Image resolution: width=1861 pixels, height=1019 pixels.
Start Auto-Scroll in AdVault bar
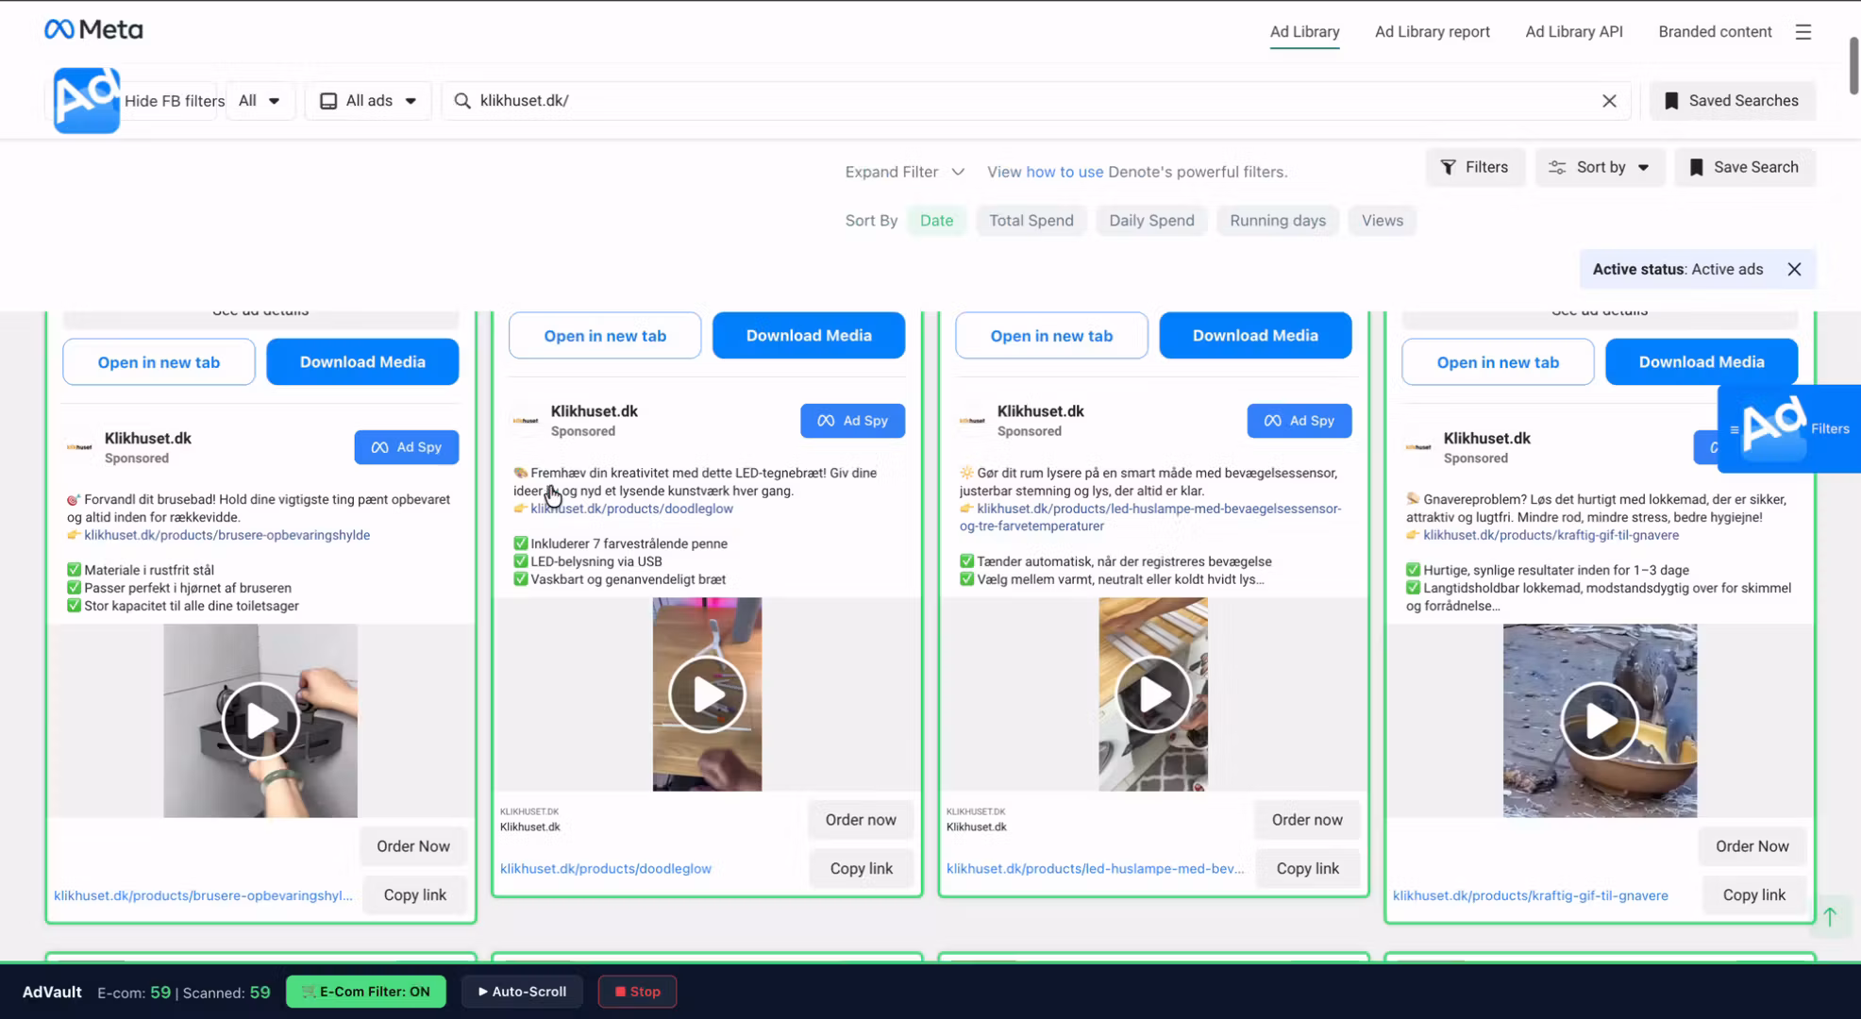coord(522,992)
